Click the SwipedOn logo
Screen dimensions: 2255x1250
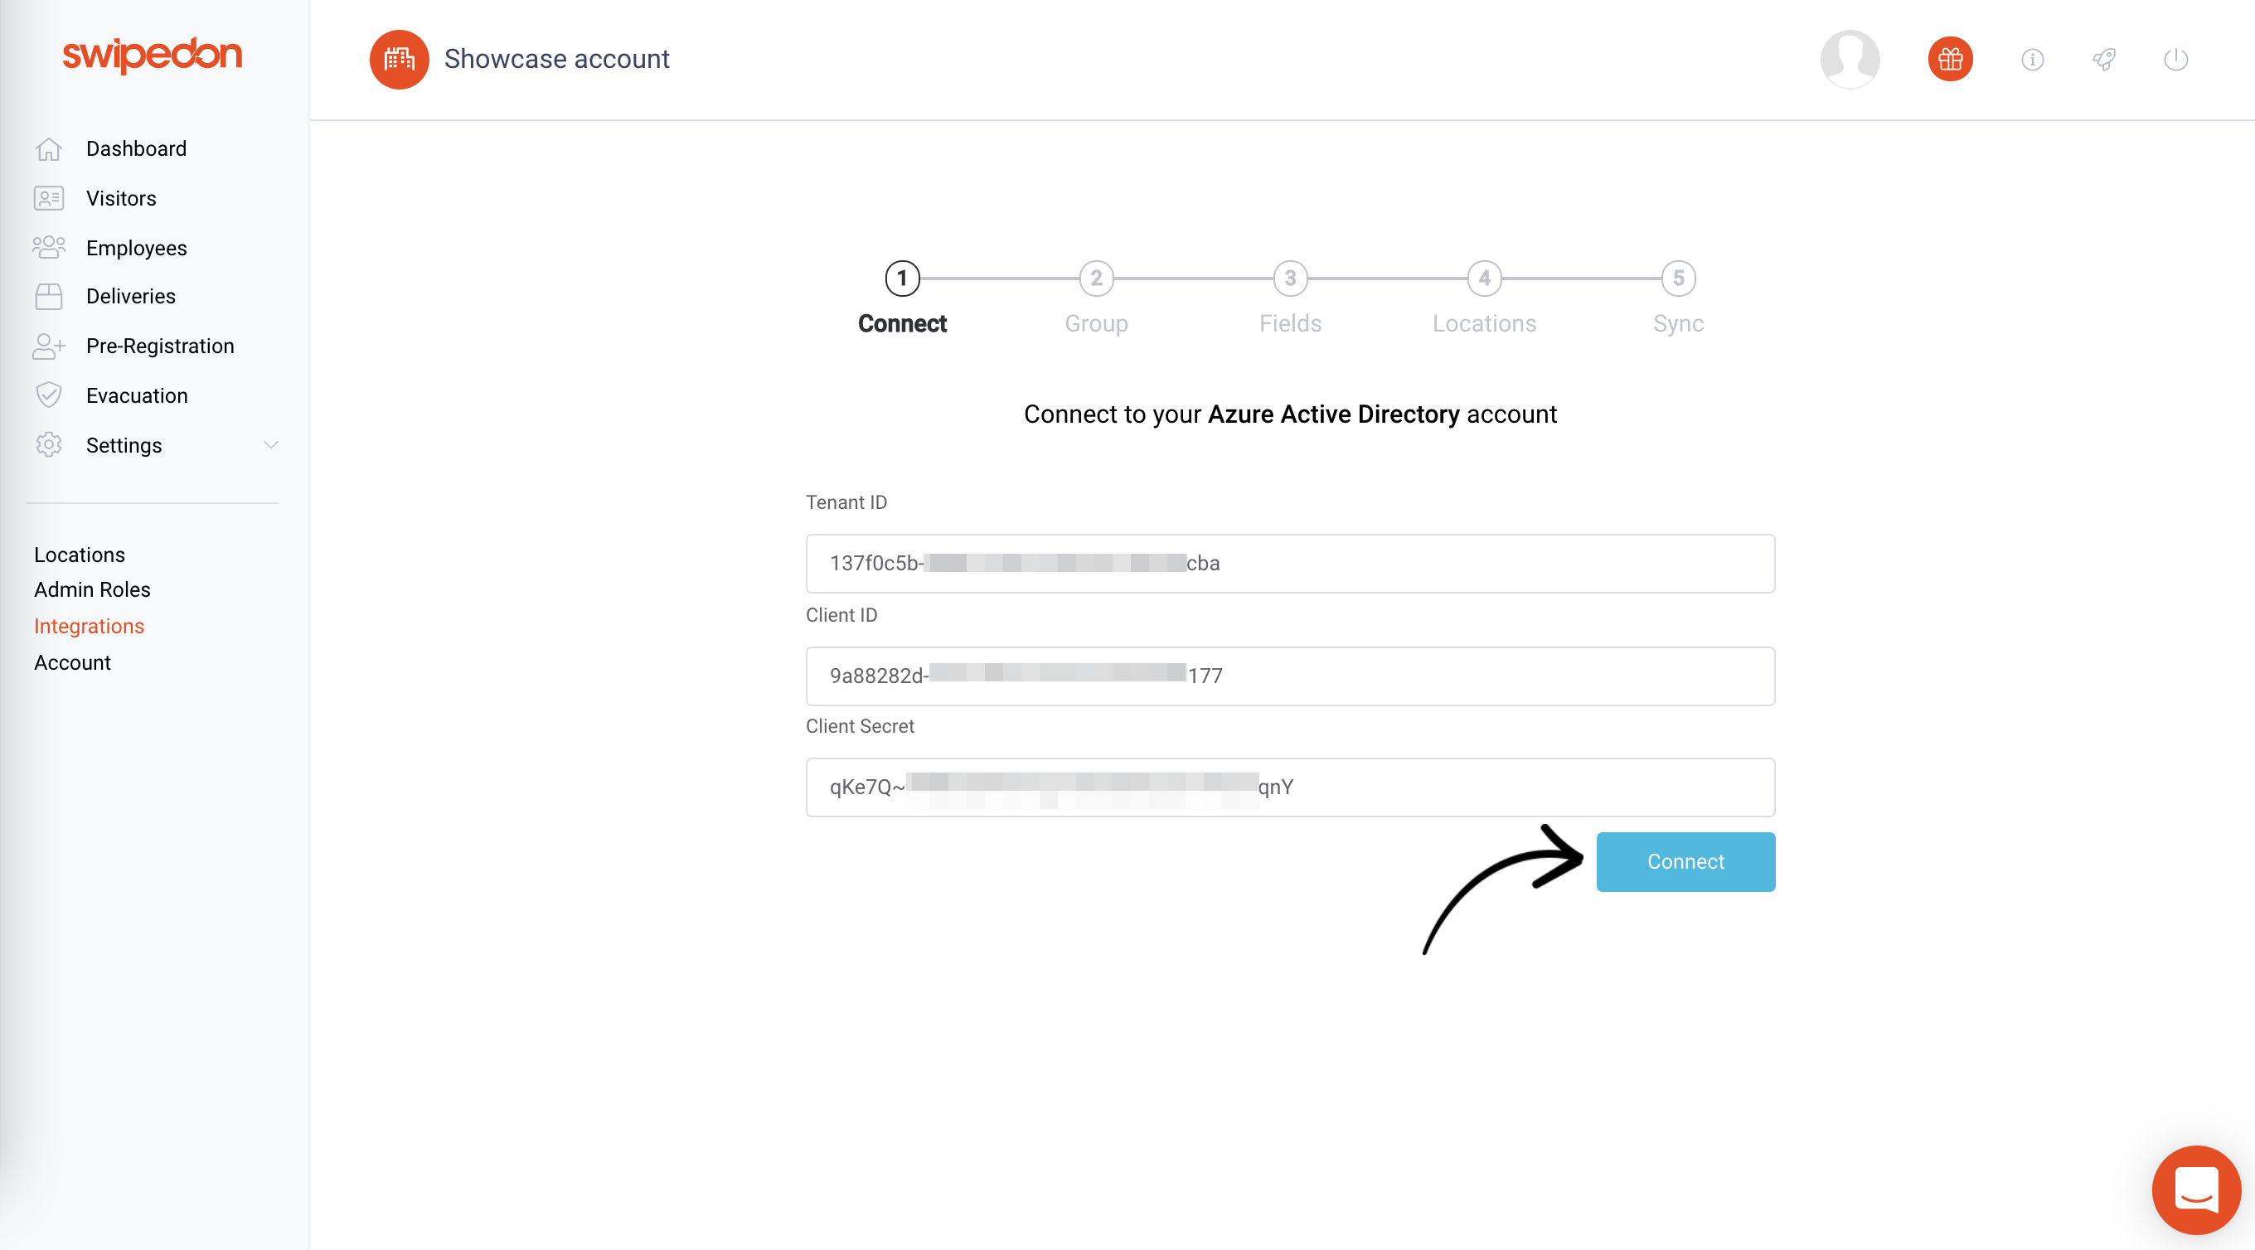point(153,54)
